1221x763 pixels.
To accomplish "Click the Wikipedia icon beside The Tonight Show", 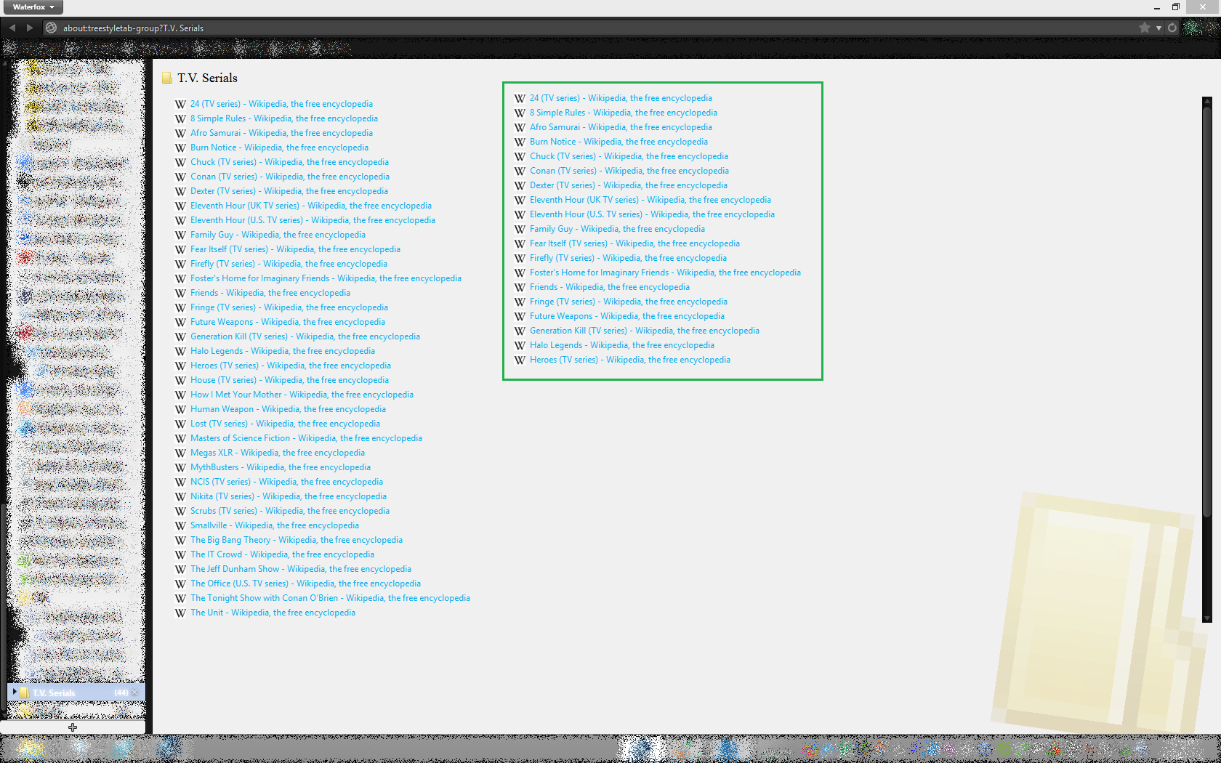I will point(180,598).
